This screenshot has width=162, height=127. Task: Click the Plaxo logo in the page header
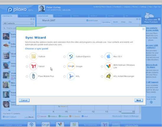(x=17, y=10)
